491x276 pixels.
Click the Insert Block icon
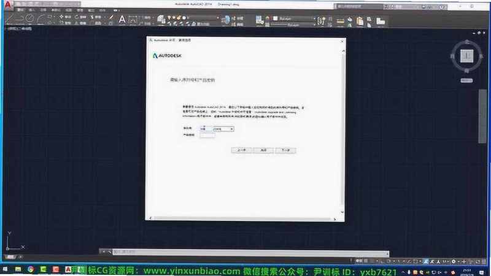225,20
